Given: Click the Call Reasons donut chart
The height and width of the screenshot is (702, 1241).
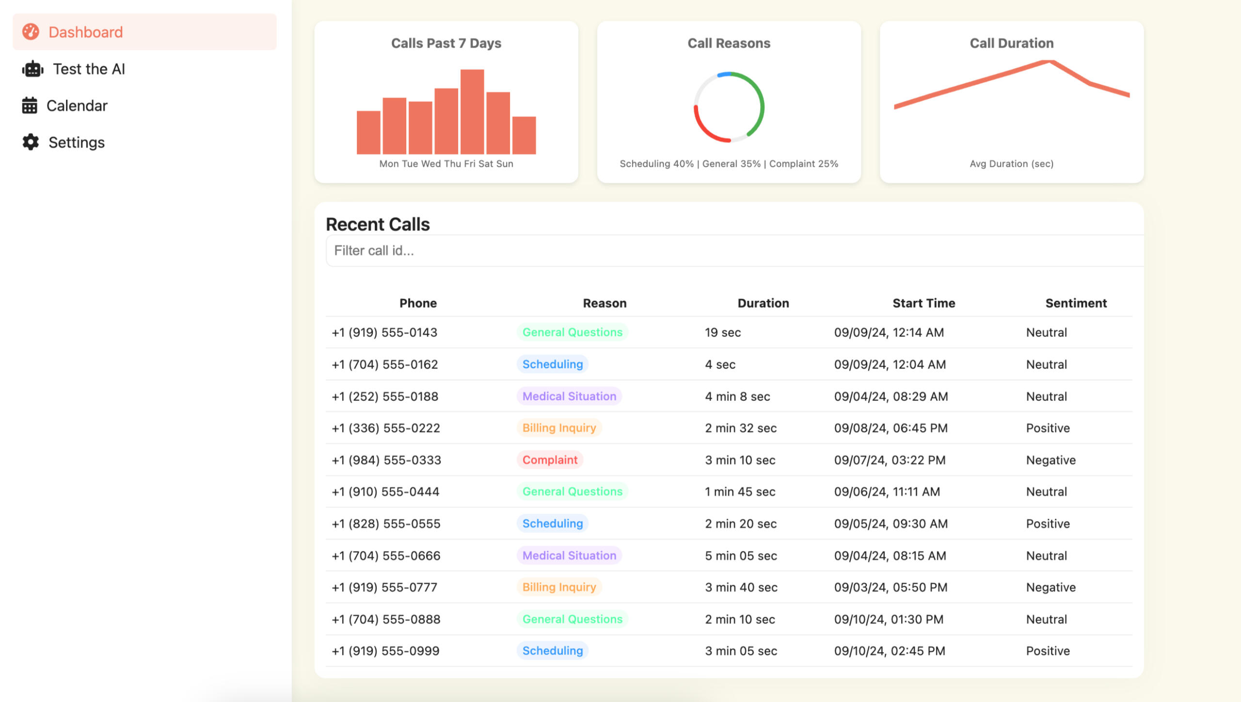Looking at the screenshot, I should 729,107.
